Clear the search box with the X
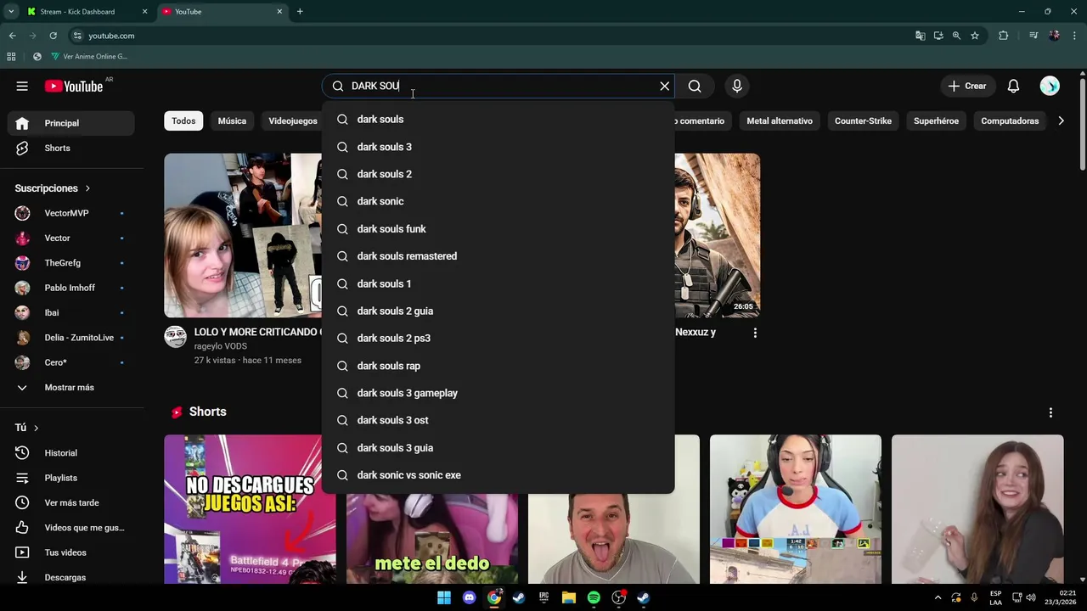This screenshot has width=1087, height=611. 665,86
